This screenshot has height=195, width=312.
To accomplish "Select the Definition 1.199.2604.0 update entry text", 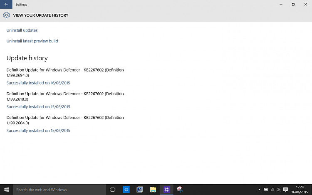I will (x=65, y=120).
